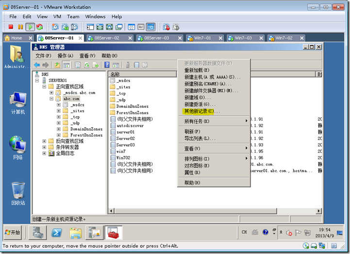The height and width of the screenshot is (254, 350).
Task: Click the VMware reset icon
Action: (39, 27)
